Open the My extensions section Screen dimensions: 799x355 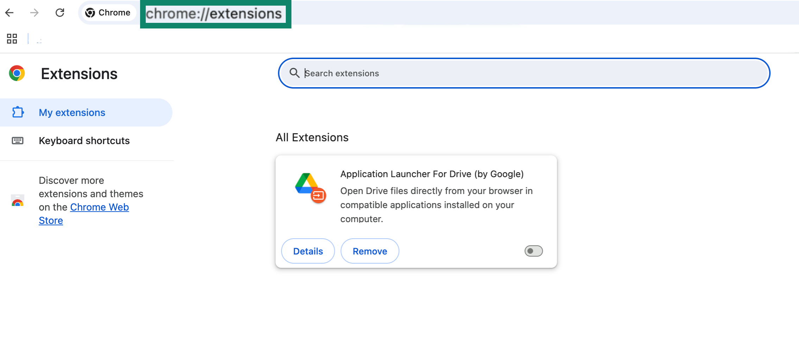coord(72,112)
